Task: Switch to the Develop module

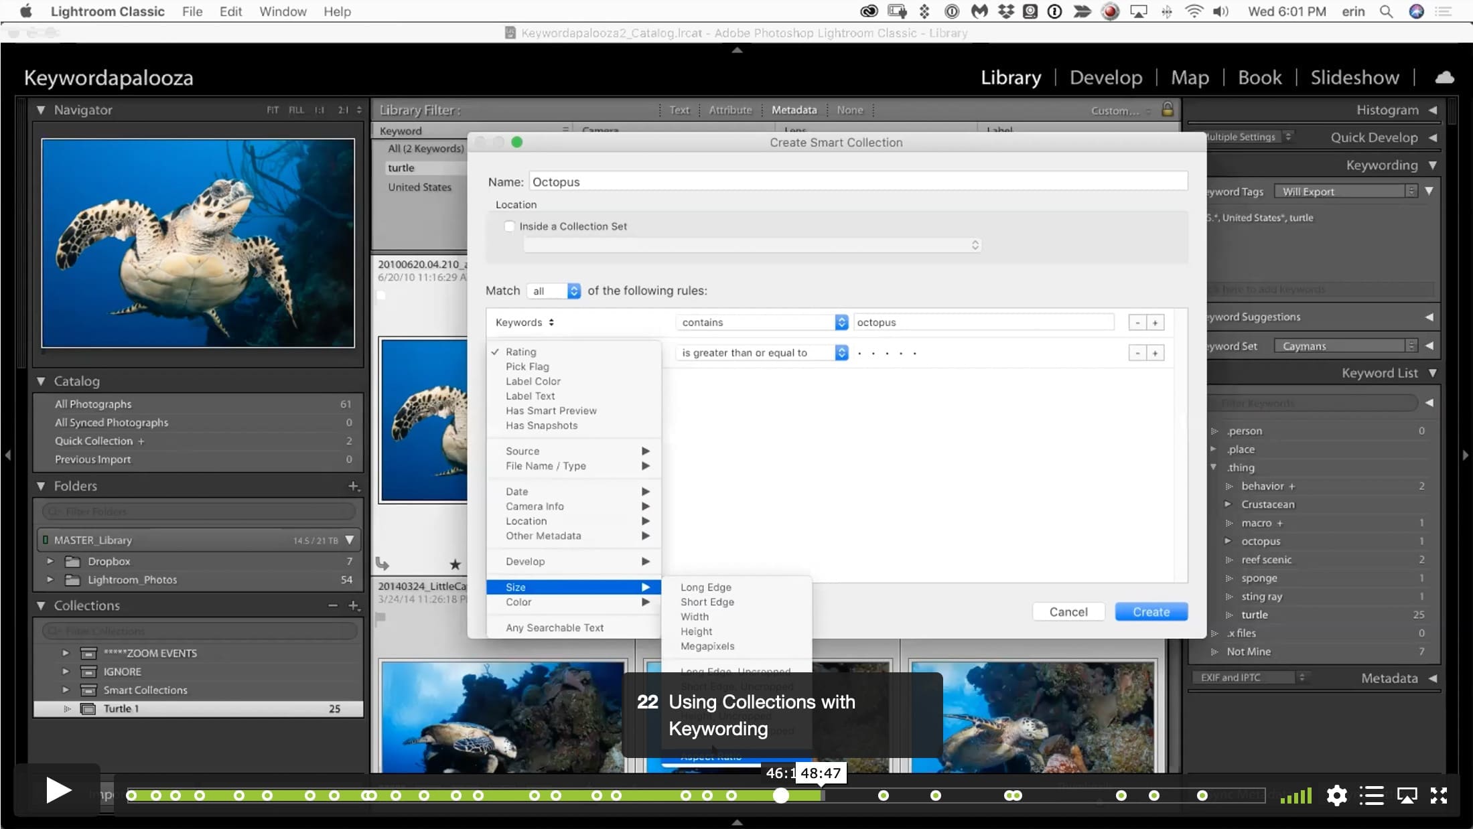Action: pyautogui.click(x=1106, y=78)
